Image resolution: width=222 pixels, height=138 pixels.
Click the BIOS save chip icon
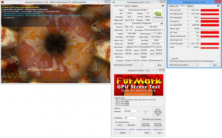162,23
